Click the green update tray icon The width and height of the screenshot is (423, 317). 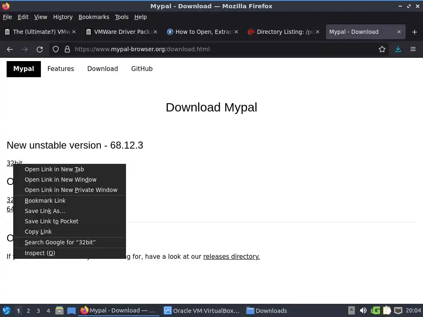375,310
